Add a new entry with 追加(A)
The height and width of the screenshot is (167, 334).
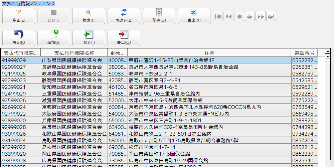point(54,38)
